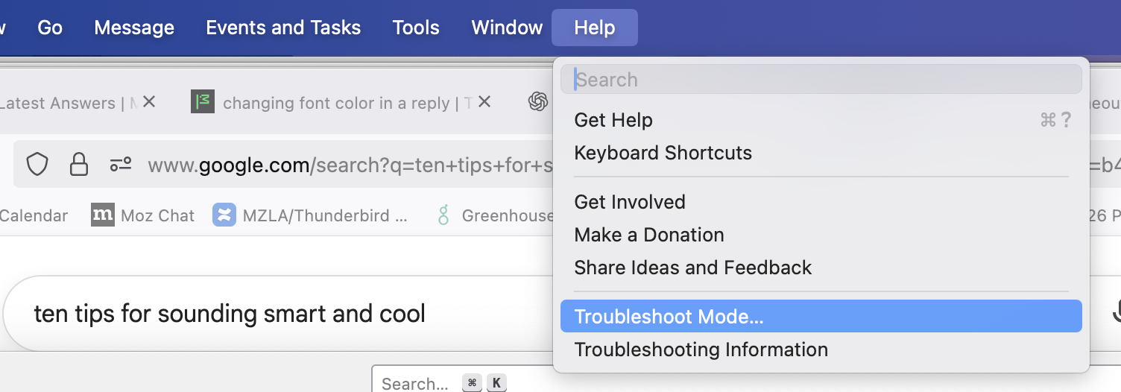1121x392 pixels.
Task: Click the tracking protection shield icon
Action: 37,164
